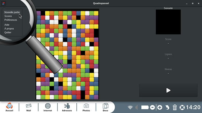
Task: Click the zoom out minus icon
Action: click(152, 107)
